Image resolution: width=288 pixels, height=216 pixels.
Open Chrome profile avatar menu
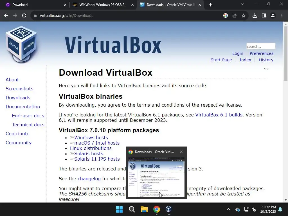[x=273, y=16]
